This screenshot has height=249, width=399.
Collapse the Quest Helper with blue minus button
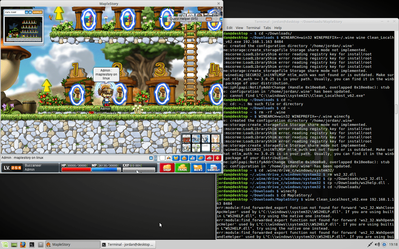[221, 19]
